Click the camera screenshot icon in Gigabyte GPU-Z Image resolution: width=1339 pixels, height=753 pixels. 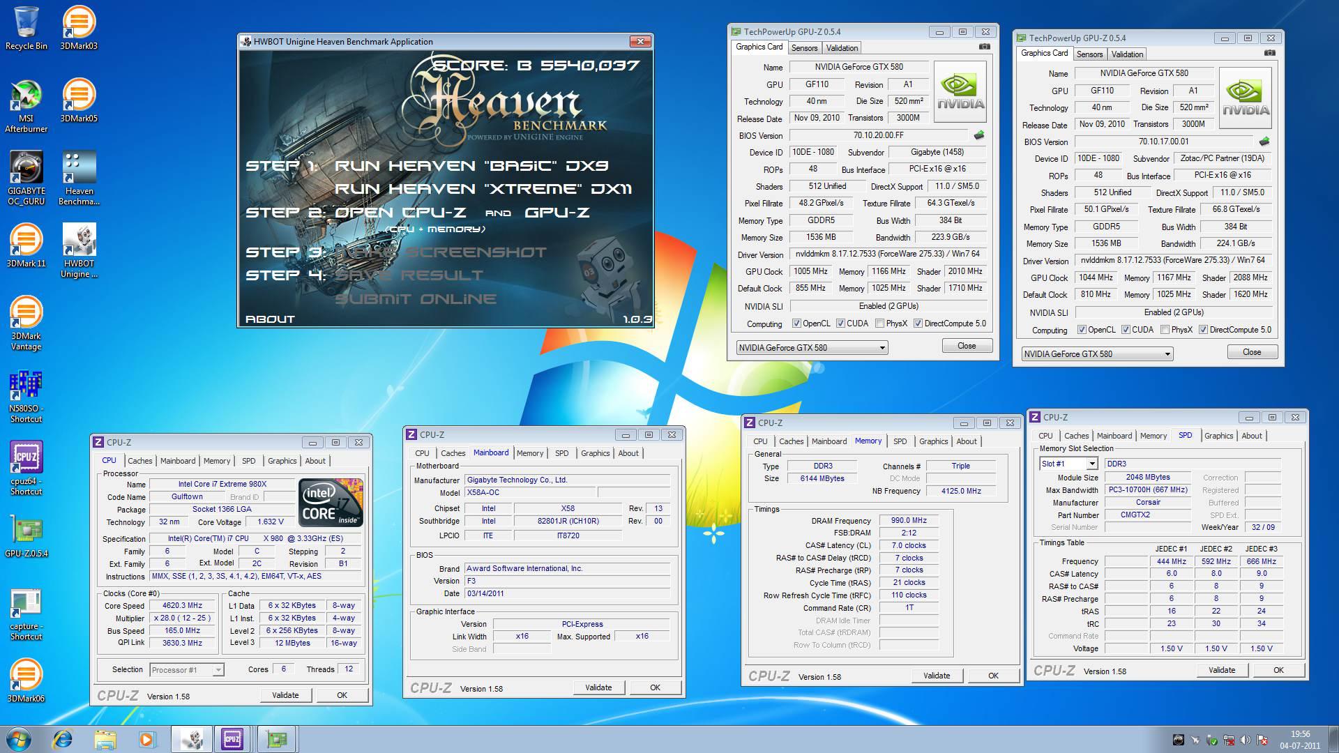(x=984, y=47)
